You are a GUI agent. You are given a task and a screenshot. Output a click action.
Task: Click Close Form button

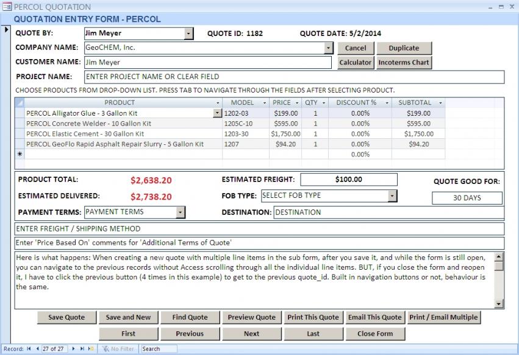click(375, 334)
